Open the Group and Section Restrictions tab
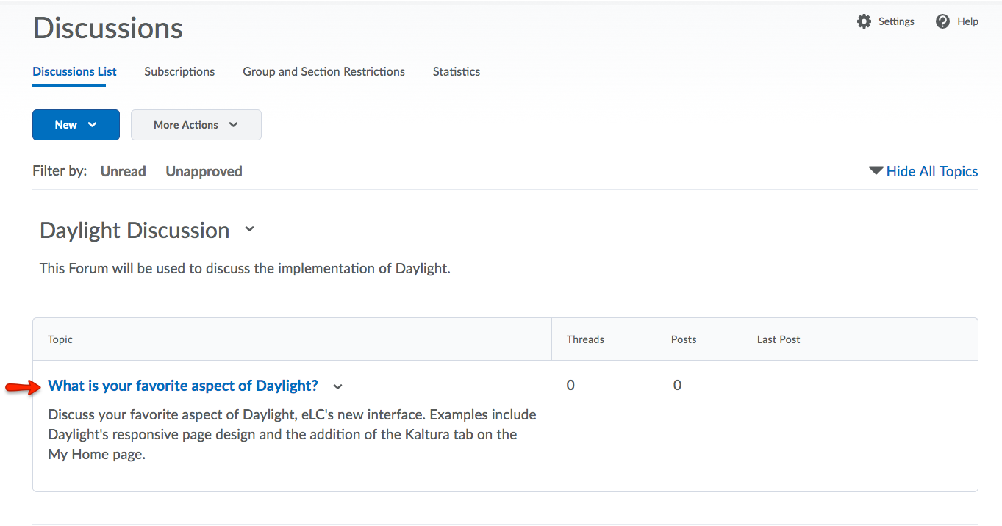Image resolution: width=1002 pixels, height=526 pixels. tap(323, 71)
